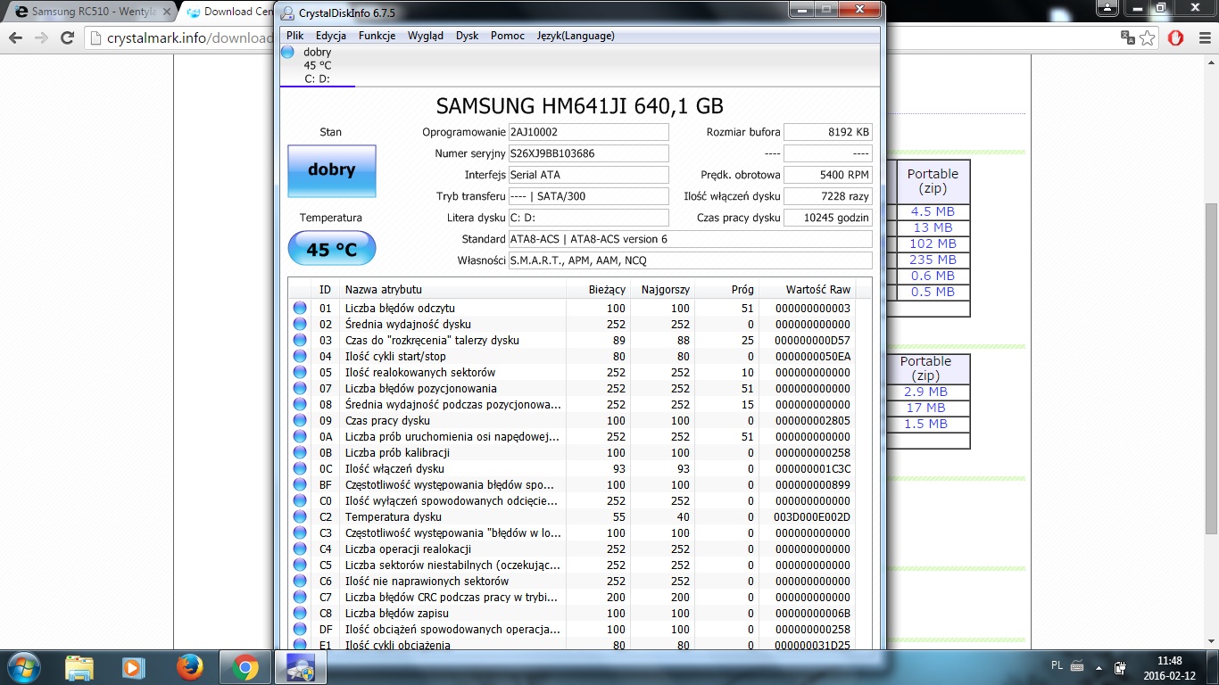The height and width of the screenshot is (685, 1219).
Task: Open Windows Media Player from the taskbar
Action: pos(134,666)
